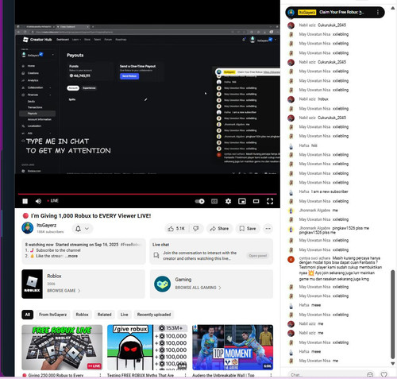397x379 pixels.
Task: Select the Live filter chip
Action: pyautogui.click(x=124, y=315)
